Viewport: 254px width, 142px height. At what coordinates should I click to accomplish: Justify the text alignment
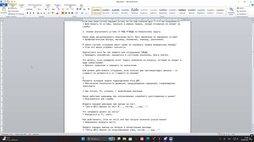(x=72, y=13)
